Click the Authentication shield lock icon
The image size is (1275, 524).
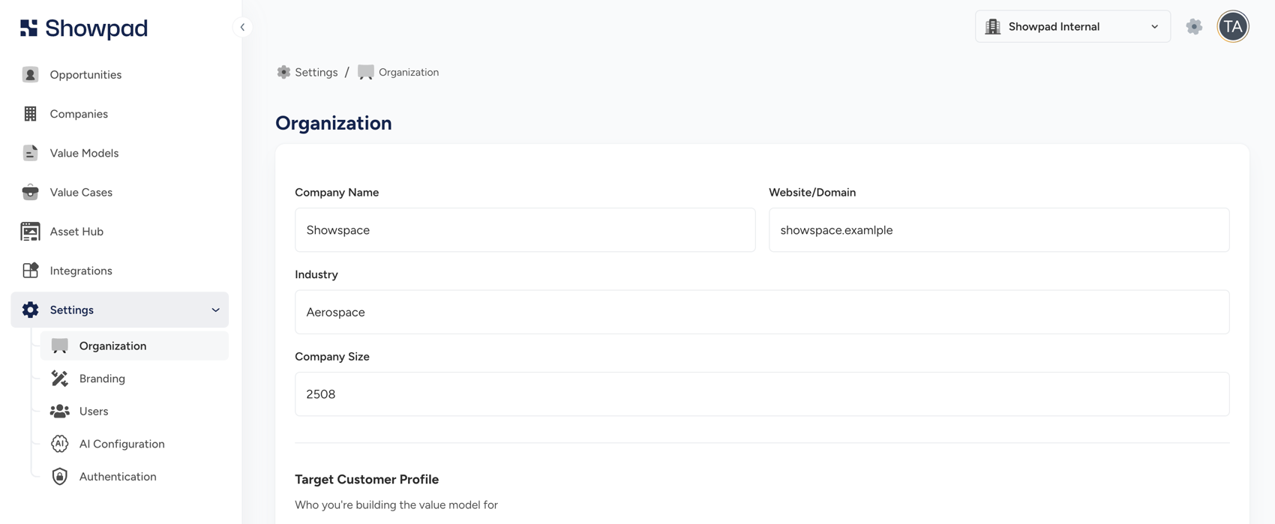59,477
